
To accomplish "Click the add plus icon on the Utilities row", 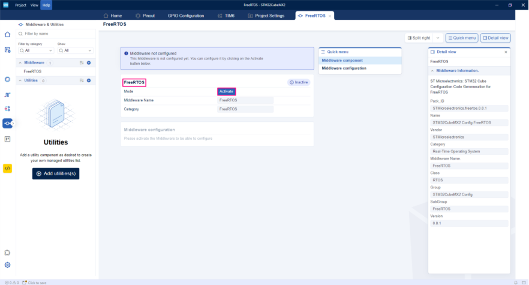I will click(x=89, y=80).
